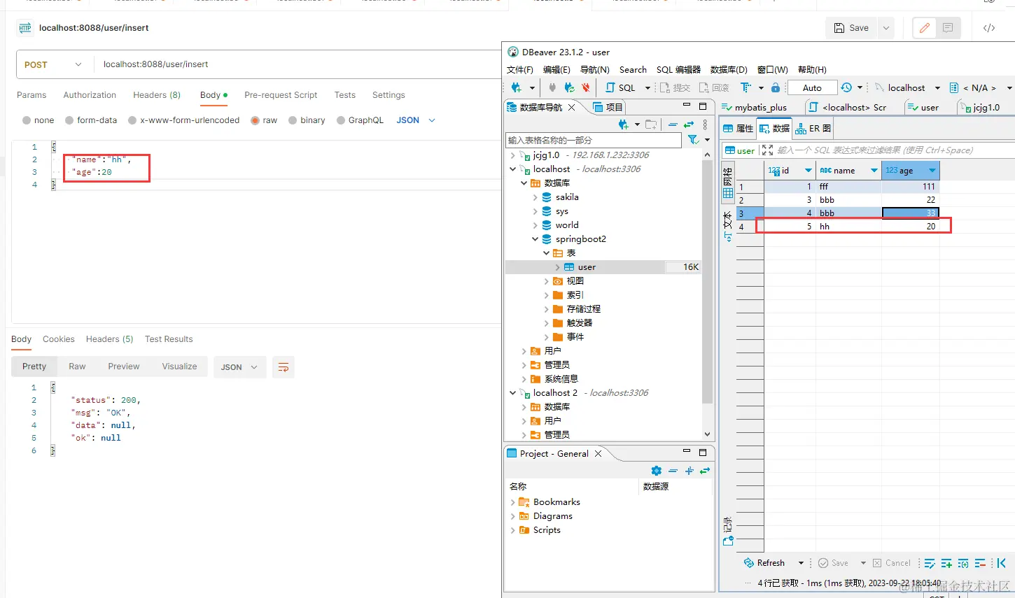The width and height of the screenshot is (1015, 598).
Task: Click the edit cell icon in the result toolbar
Action: pyautogui.click(x=930, y=563)
